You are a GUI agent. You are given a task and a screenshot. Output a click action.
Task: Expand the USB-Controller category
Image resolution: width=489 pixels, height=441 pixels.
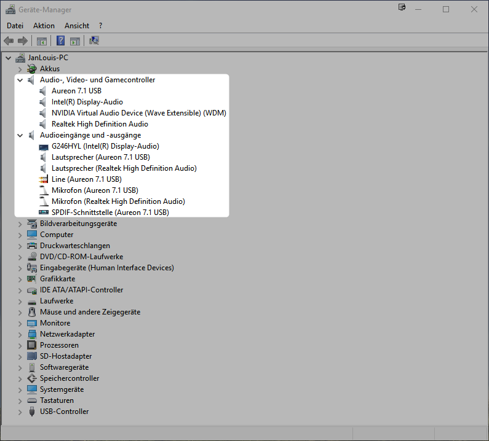[x=20, y=412]
